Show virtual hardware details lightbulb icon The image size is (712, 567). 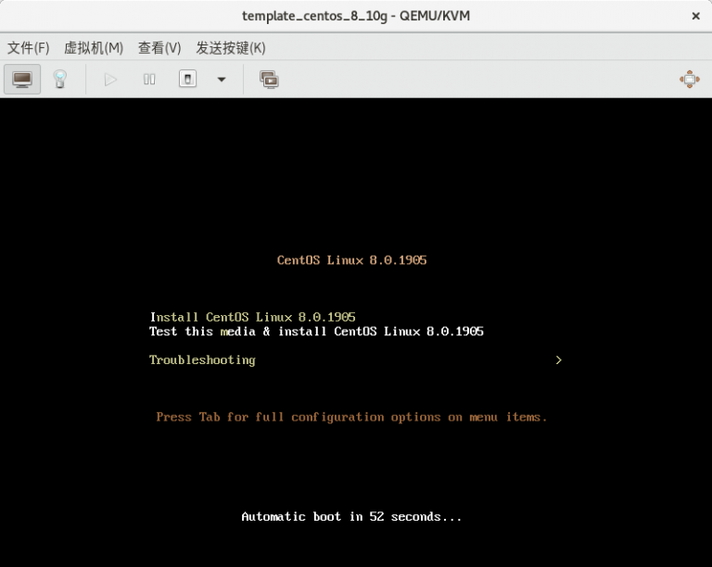pos(60,80)
